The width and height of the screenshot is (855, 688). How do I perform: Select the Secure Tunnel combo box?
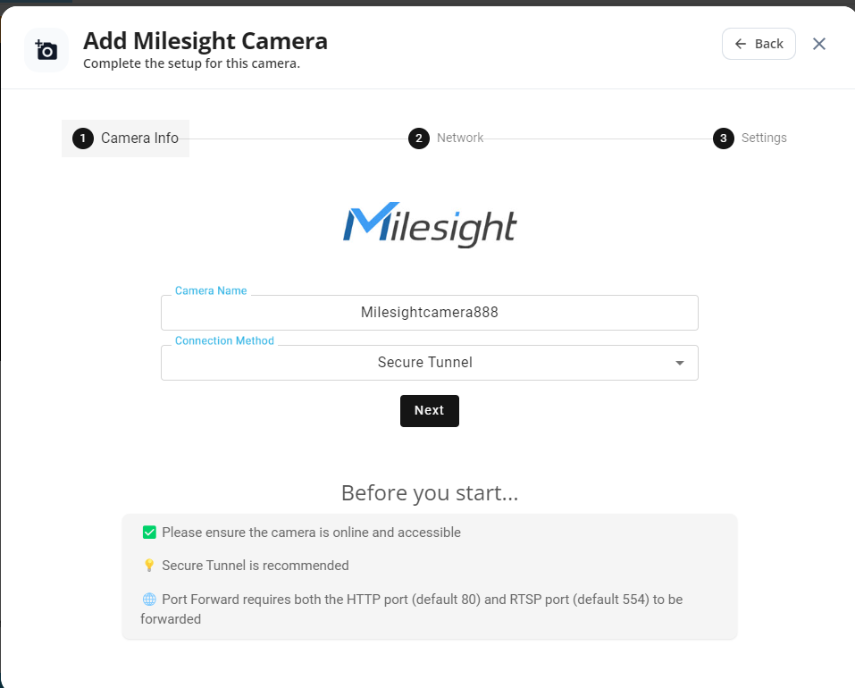430,363
